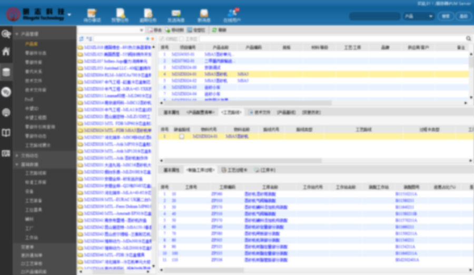Click 产品编码 column header
This screenshot has height=275, width=474.
(254, 47)
